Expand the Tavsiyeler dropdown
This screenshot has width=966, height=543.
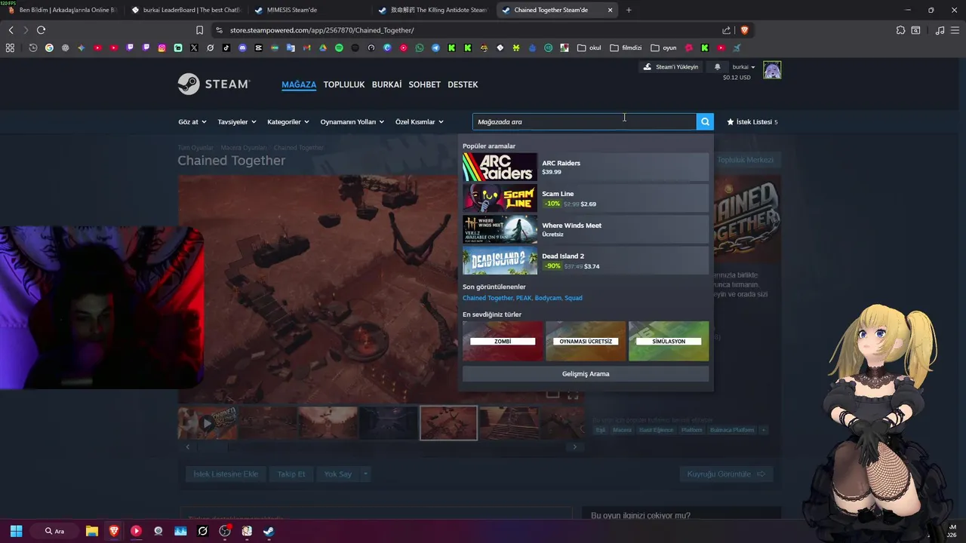pos(237,121)
